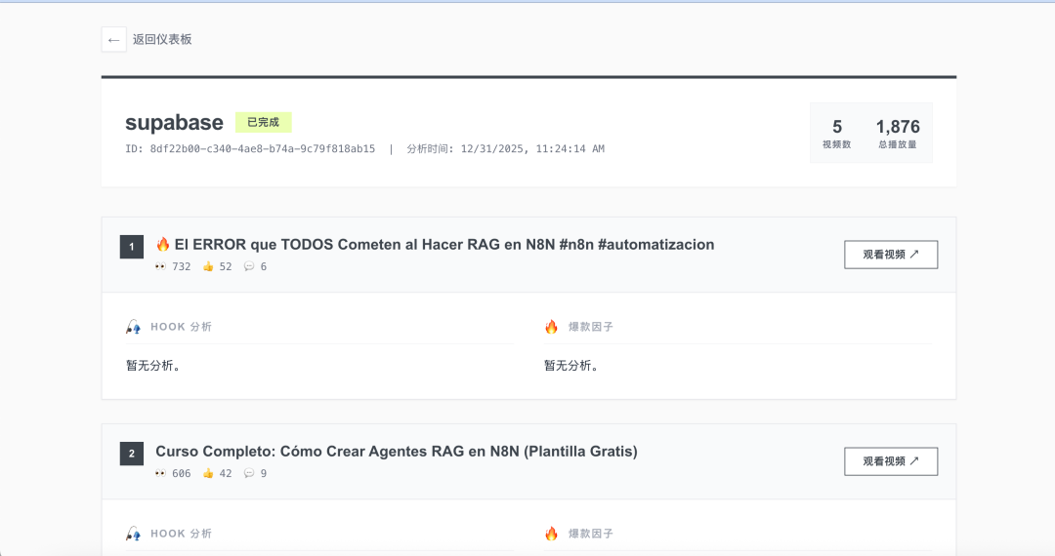Click the back arrow button
1055x556 pixels.
(113, 40)
